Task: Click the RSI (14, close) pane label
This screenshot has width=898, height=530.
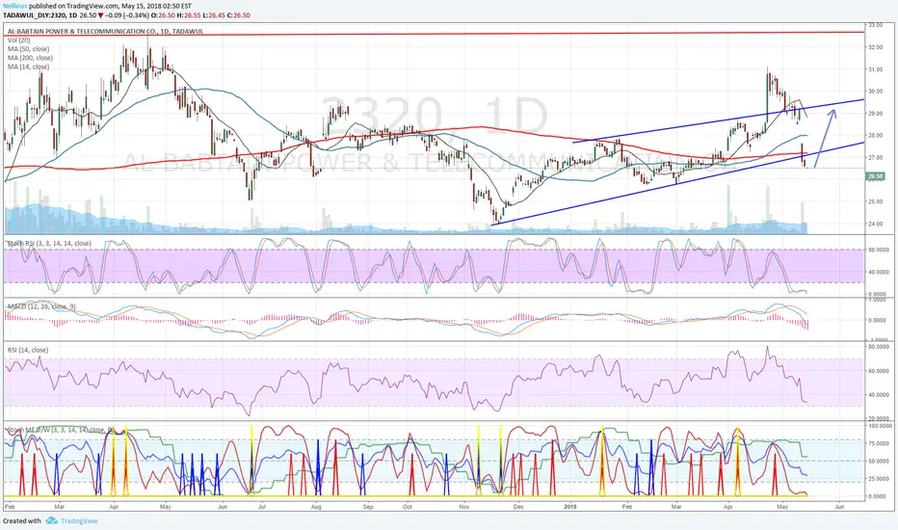Action: point(28,350)
